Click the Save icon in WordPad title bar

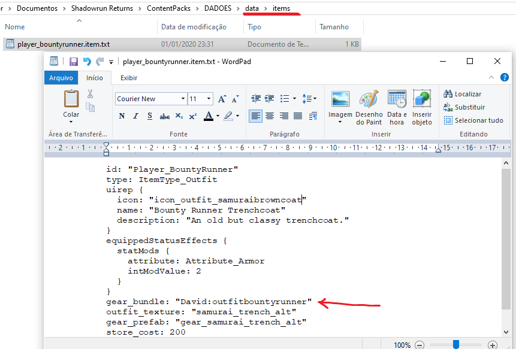click(x=73, y=62)
